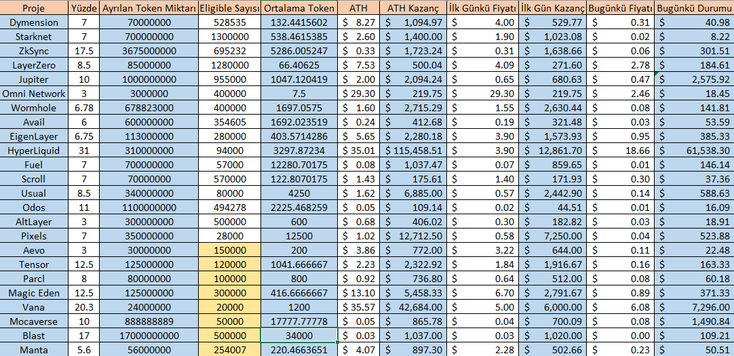
Task: Select Vana Bugünkü Fiyatı value 6.08
Action: [620, 307]
